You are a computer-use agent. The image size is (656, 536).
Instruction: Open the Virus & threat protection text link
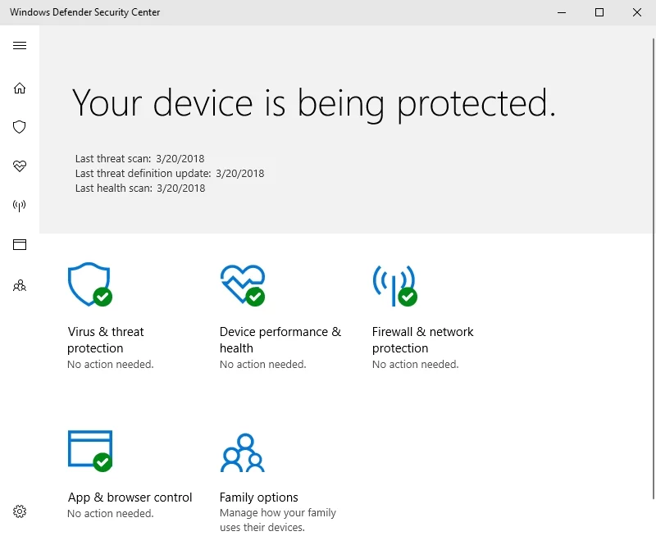coord(106,340)
